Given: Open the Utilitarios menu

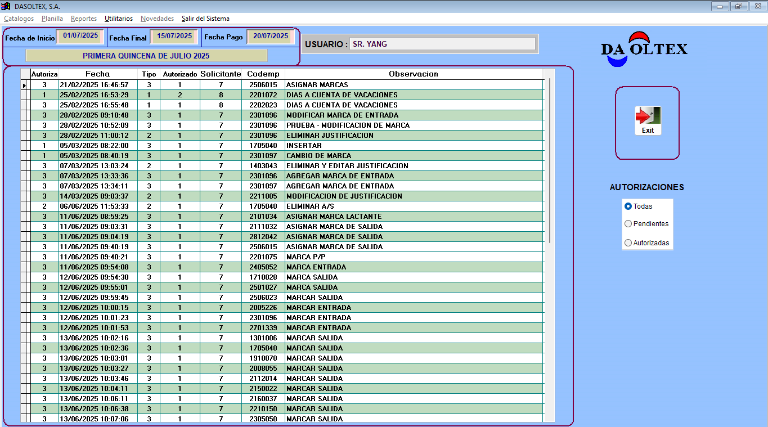Looking at the screenshot, I should [119, 19].
